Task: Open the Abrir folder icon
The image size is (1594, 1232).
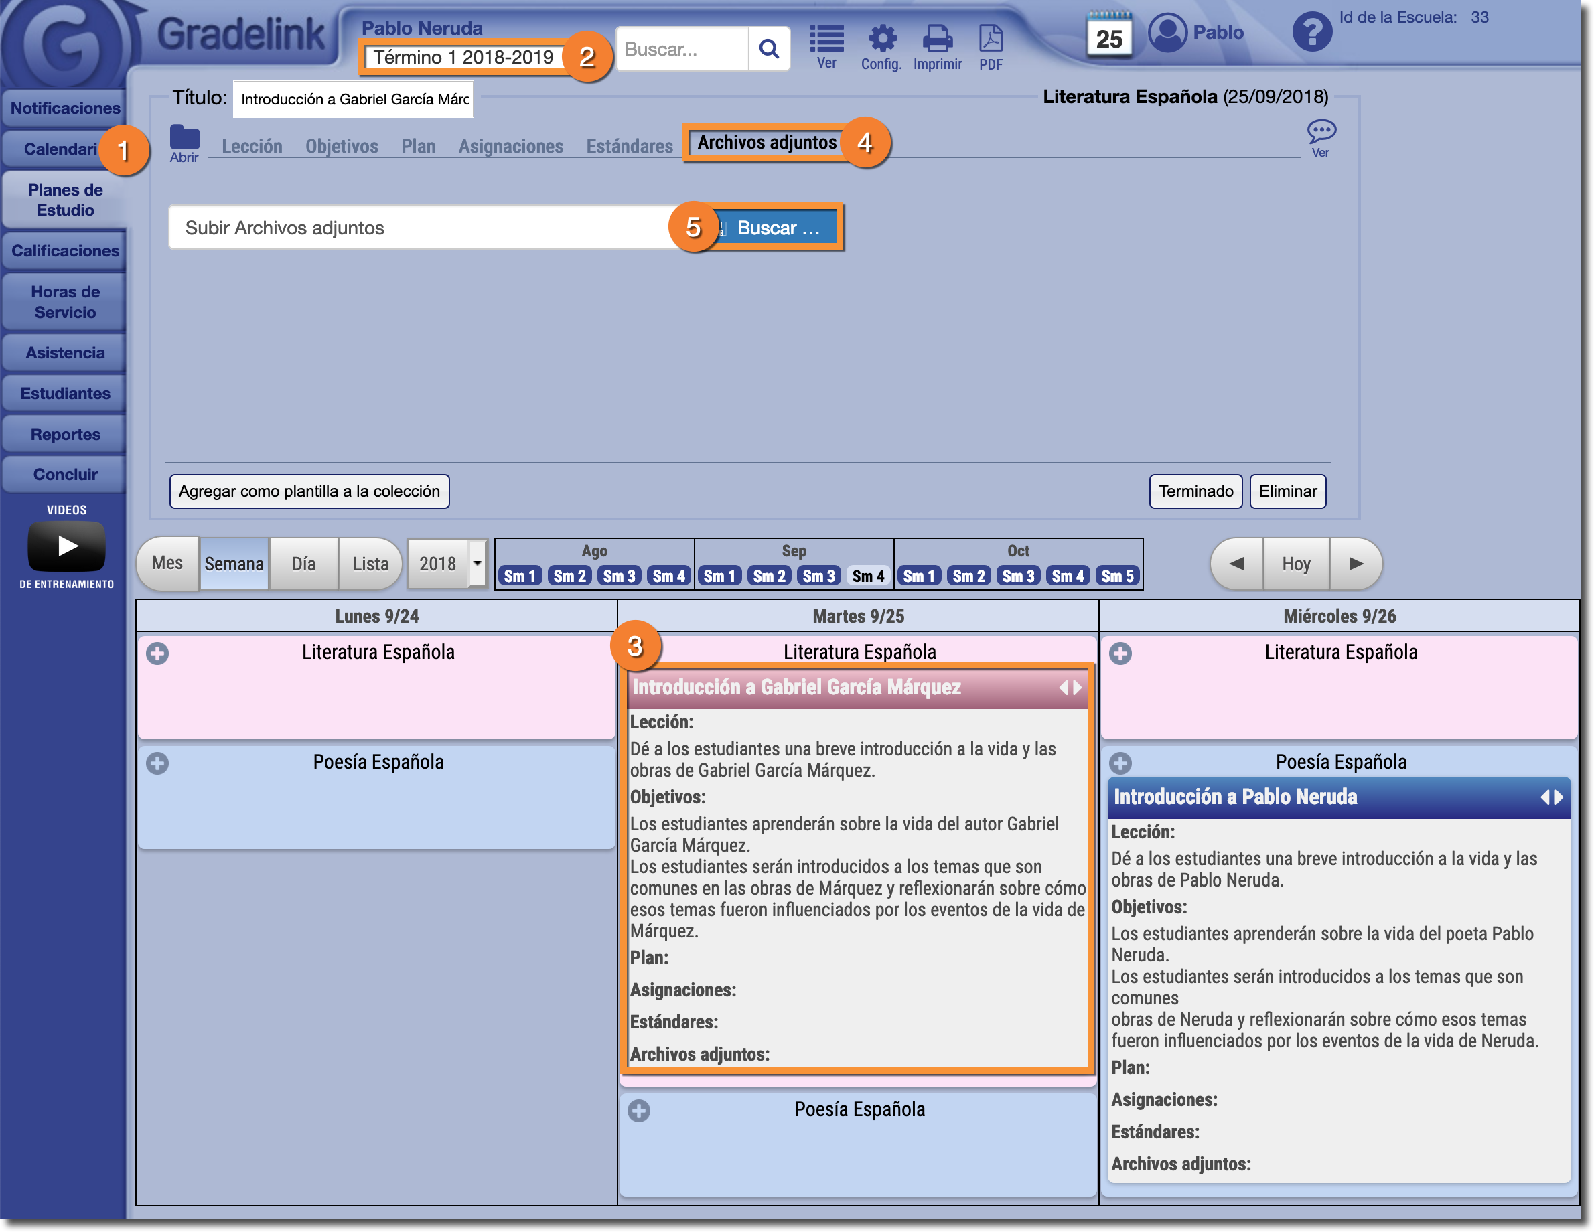Action: (185, 143)
